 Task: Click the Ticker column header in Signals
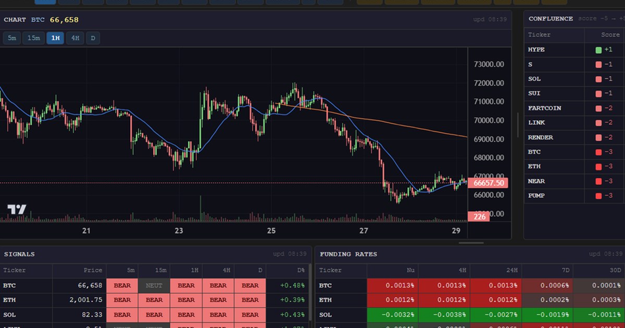point(16,270)
